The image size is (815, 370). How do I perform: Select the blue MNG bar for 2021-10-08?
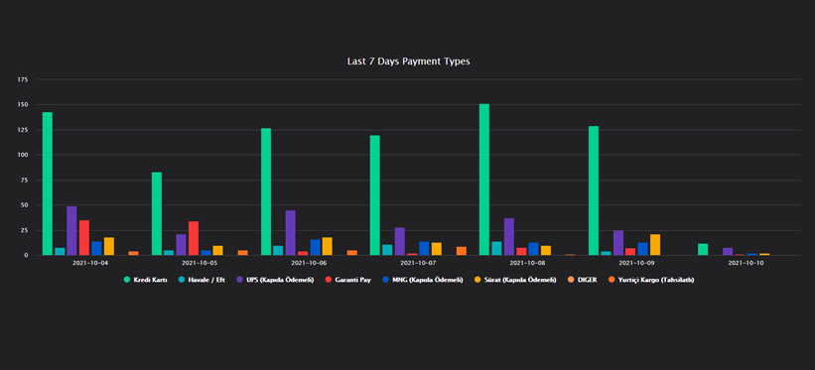[x=534, y=249]
